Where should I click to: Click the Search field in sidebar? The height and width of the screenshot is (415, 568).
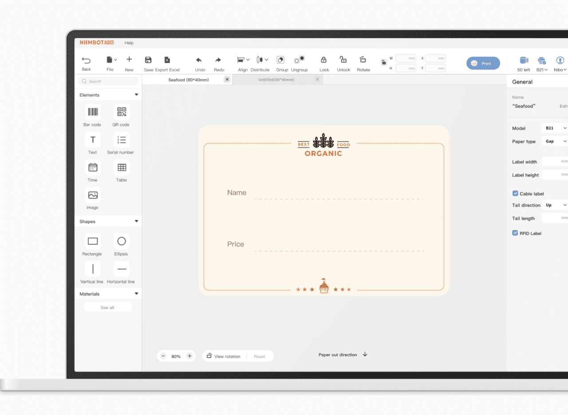pyautogui.click(x=108, y=81)
